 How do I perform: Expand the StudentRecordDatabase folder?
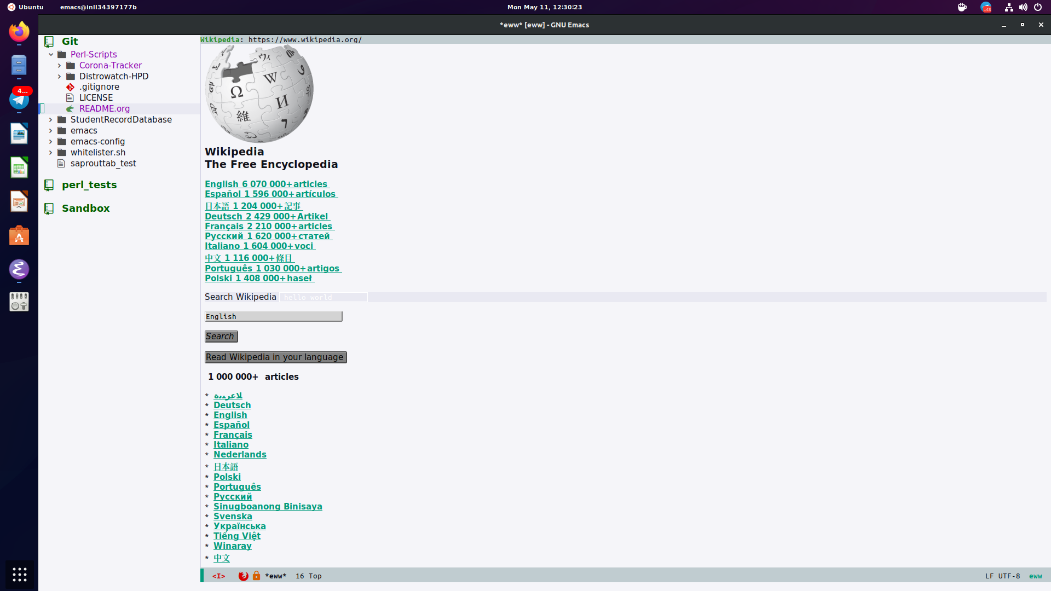point(51,119)
